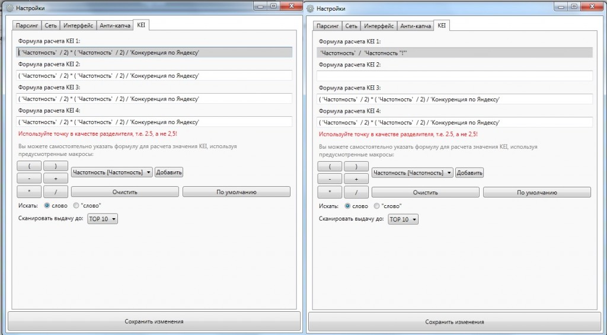Select the unquoted слово radio option in right window
Viewport: 607px width, 335px height.
pos(347,206)
